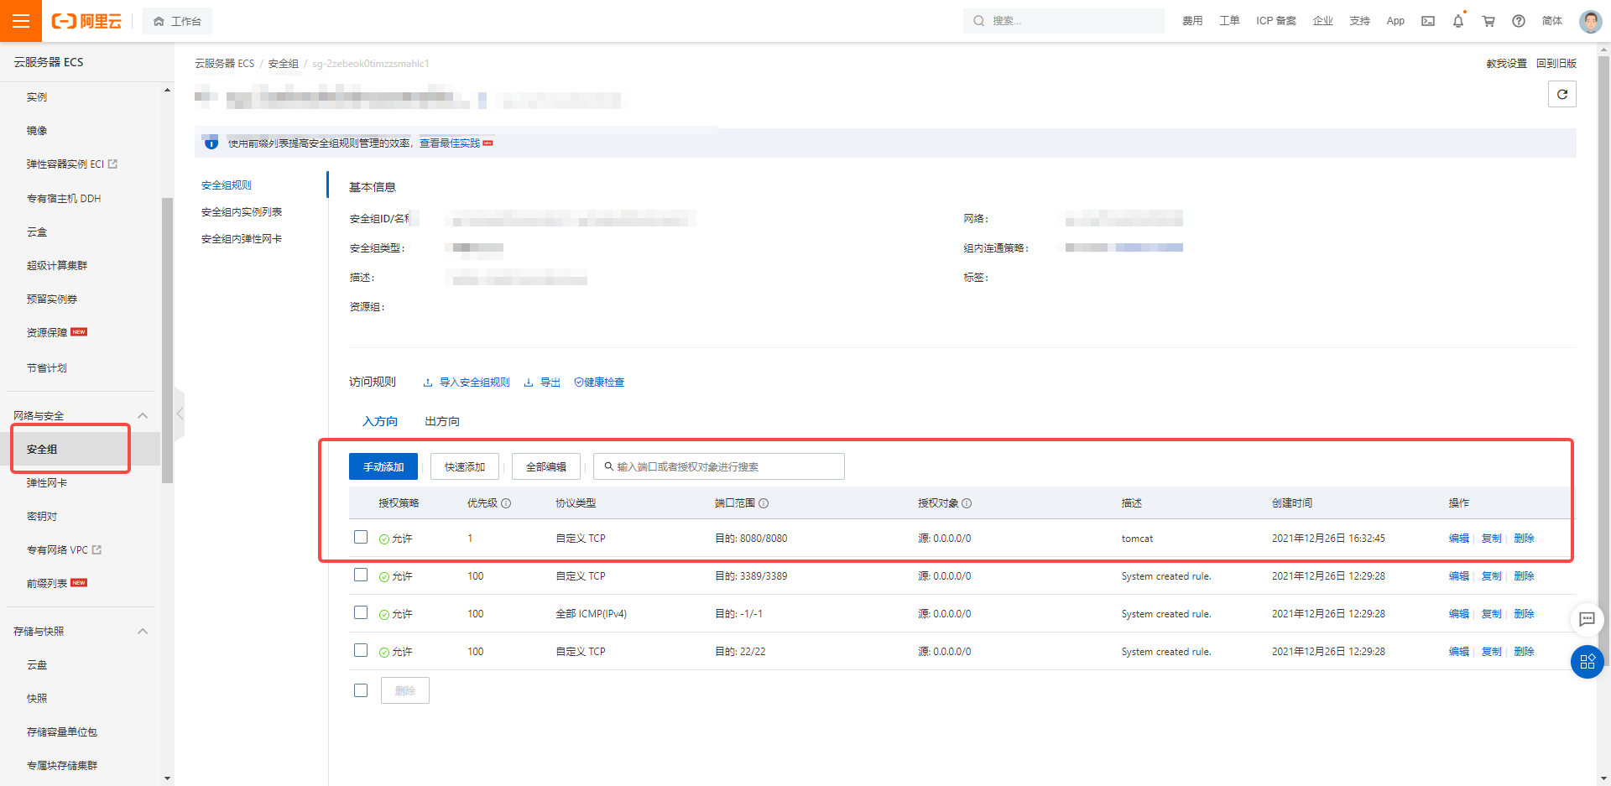The height and width of the screenshot is (786, 1611).
Task: Run 健康检查 on security group rules
Action: (x=599, y=382)
